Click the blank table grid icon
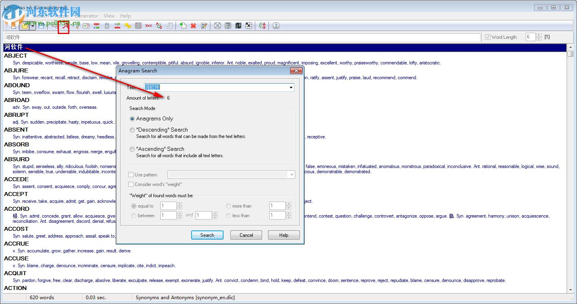This screenshot has width=577, height=304. (x=228, y=26)
